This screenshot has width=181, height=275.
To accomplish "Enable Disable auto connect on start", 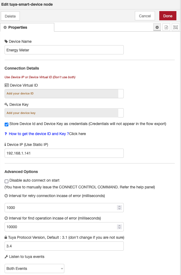I will coord(7,181).
